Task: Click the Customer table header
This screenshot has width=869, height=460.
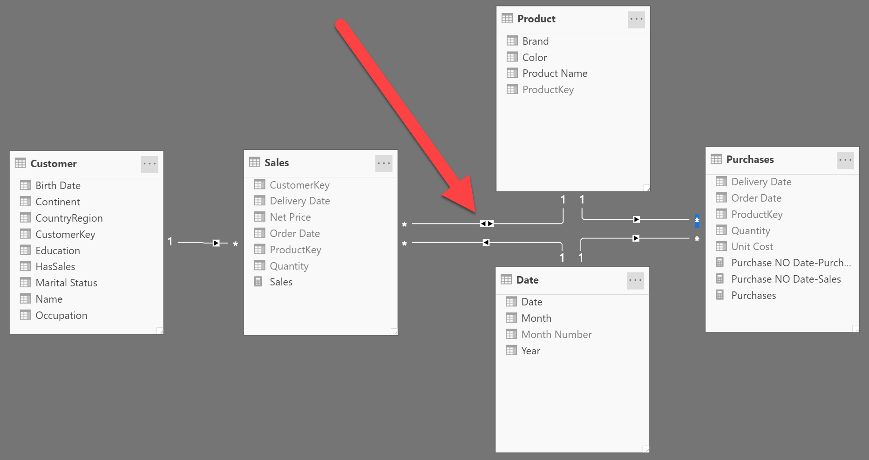Action: tap(87, 164)
